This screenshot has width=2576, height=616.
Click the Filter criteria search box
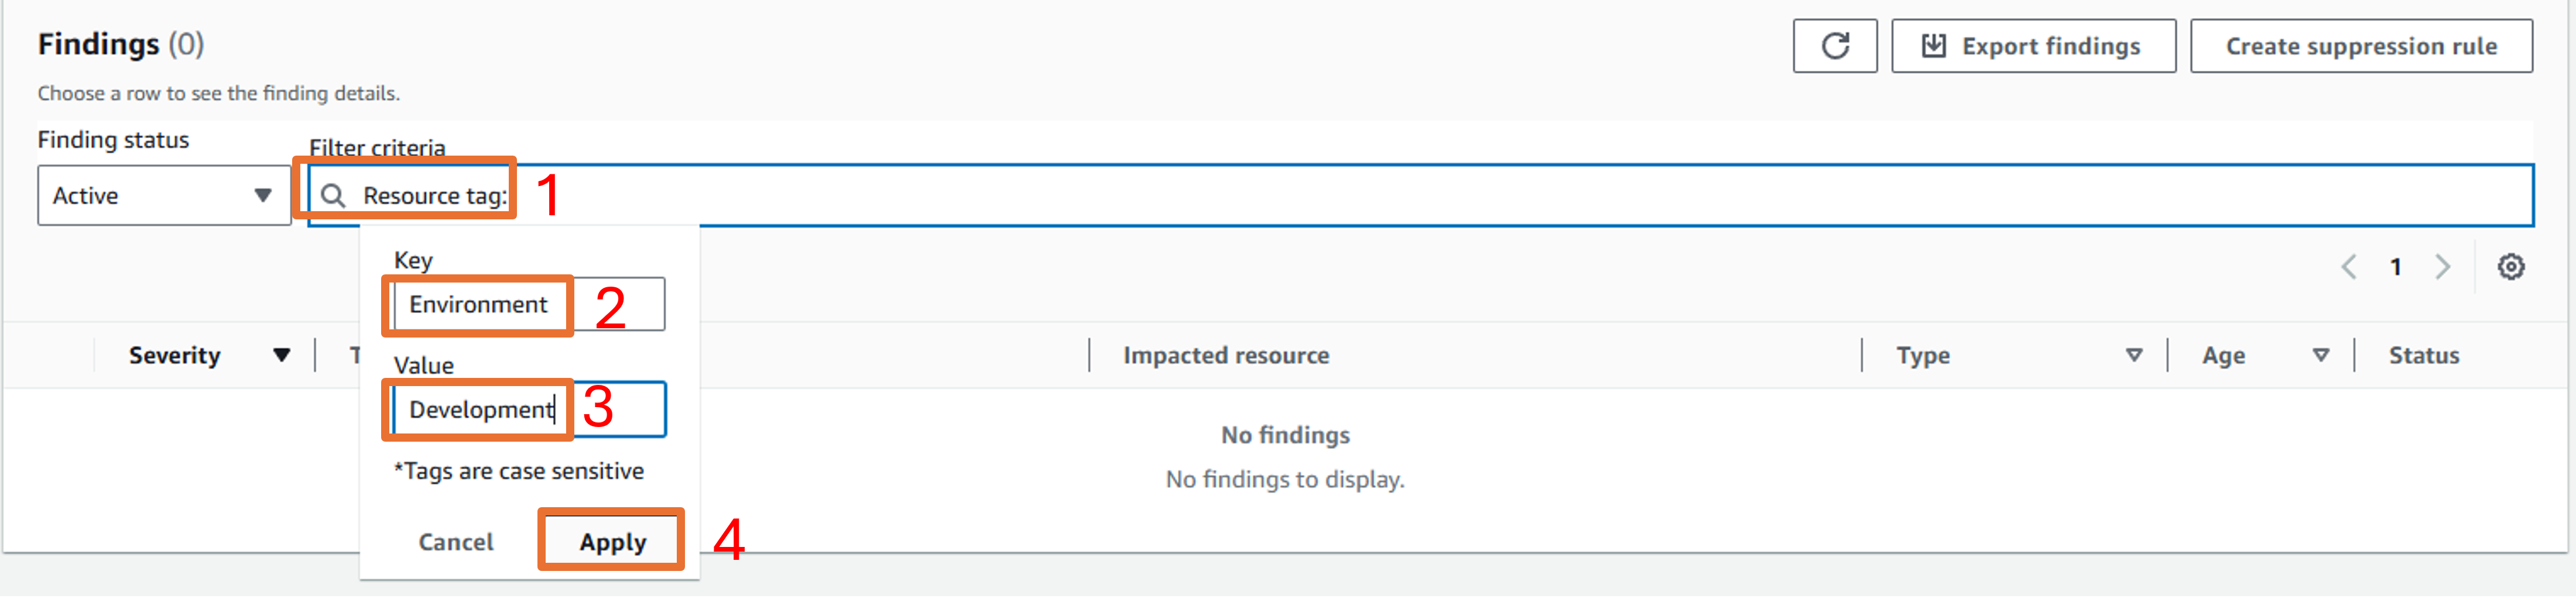click(x=1420, y=196)
